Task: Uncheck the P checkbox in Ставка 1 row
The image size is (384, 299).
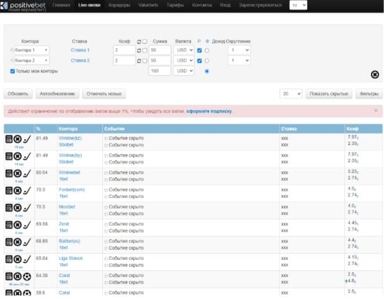Action: point(199,50)
